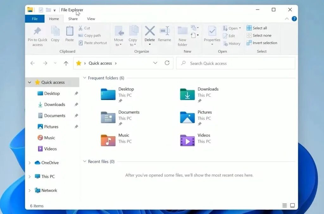Open the Videos folder icon

[x=187, y=140]
